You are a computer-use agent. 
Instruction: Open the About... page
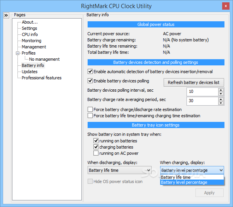(29, 22)
